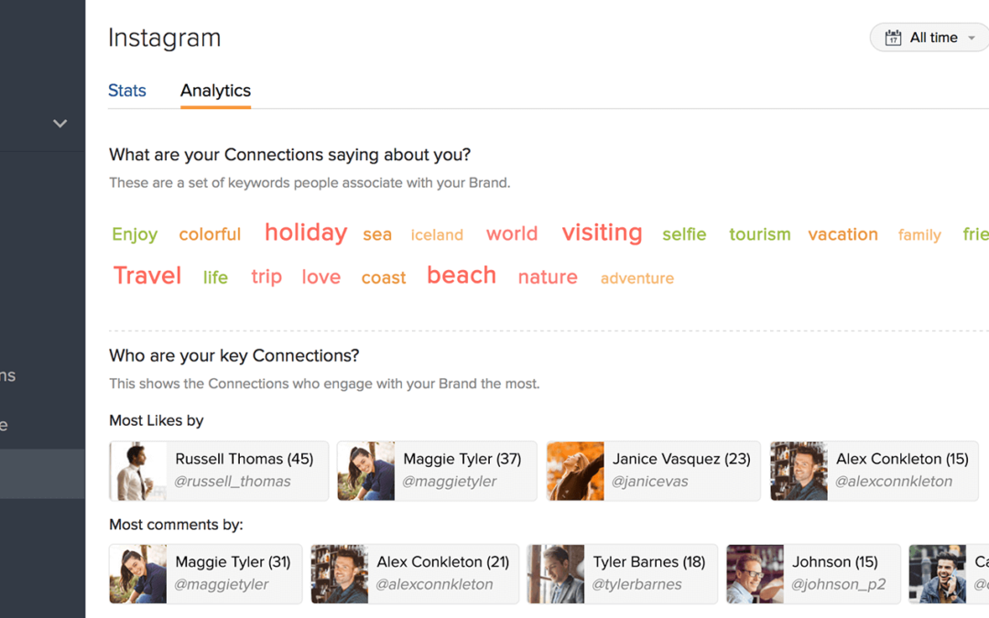Switch to the Stats tab
This screenshot has width=989, height=618.
click(127, 91)
